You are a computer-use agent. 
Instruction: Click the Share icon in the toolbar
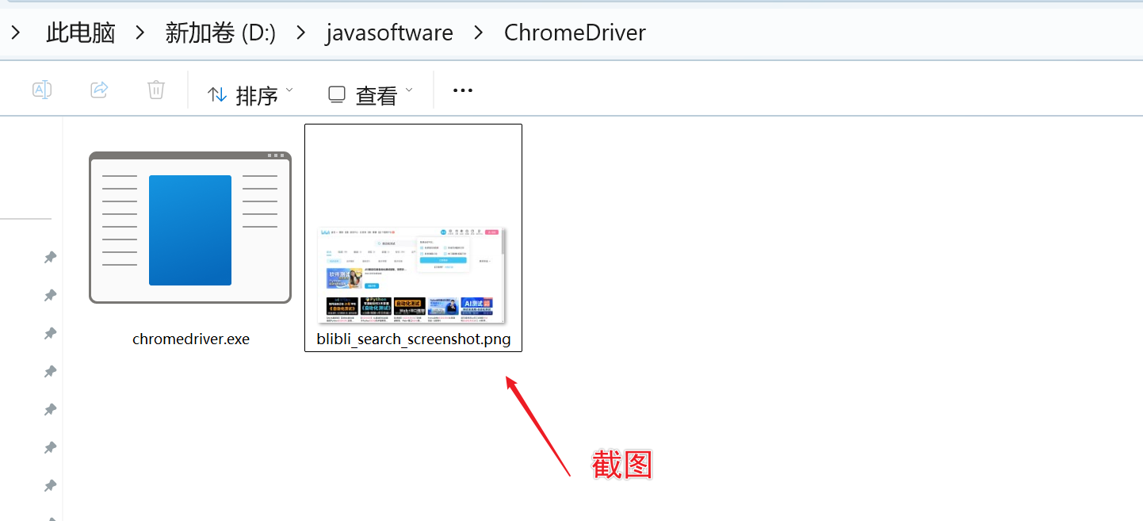99,90
